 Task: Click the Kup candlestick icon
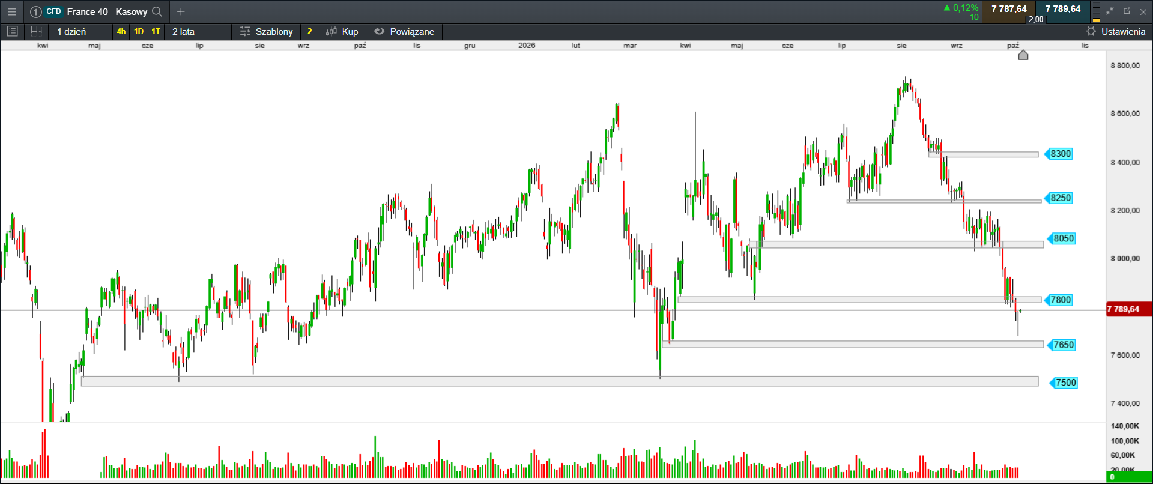(331, 31)
